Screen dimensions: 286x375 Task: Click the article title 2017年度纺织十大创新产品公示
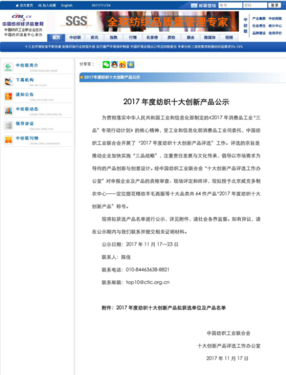(176, 102)
